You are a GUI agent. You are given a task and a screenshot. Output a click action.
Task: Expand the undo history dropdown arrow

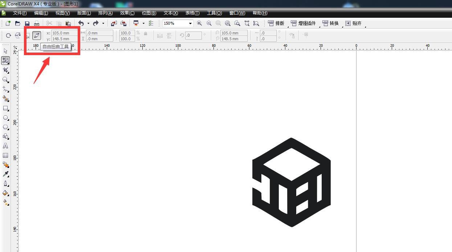pyautogui.click(x=88, y=24)
